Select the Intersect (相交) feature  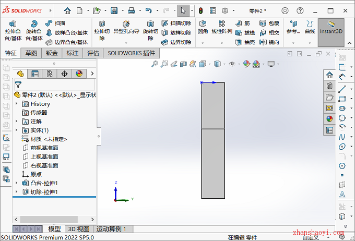[269, 33]
